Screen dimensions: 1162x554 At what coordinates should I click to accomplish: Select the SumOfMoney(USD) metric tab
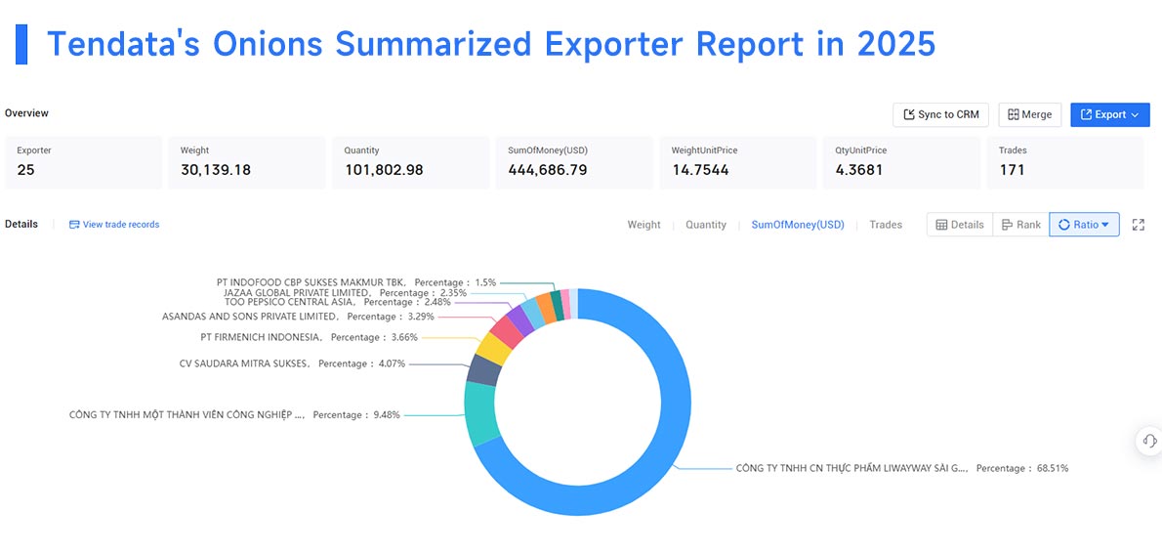coord(798,225)
